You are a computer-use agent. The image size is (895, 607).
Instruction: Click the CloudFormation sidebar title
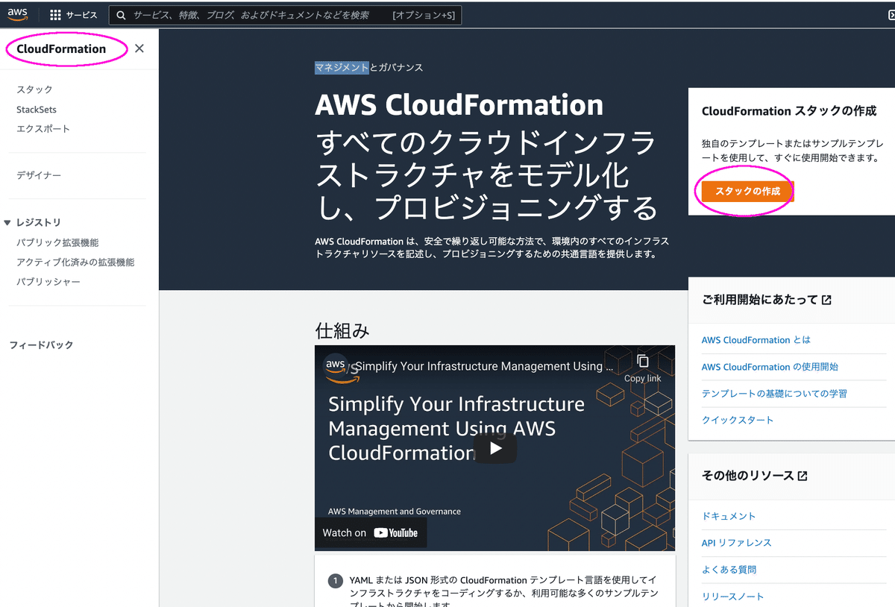click(61, 49)
